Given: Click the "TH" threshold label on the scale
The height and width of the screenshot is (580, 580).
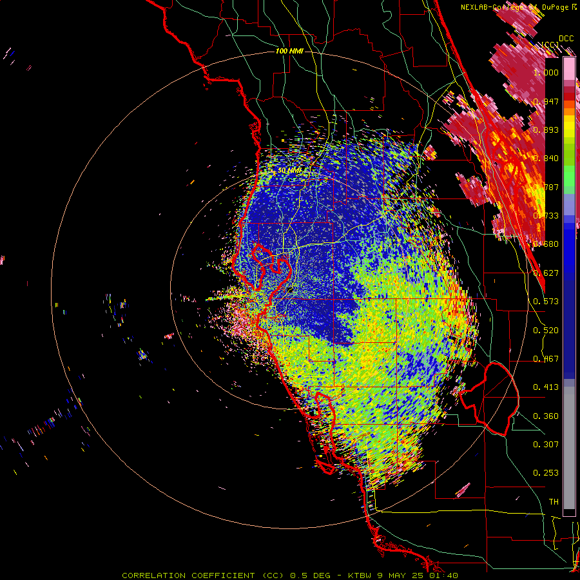Looking at the screenshot, I should click(554, 501).
